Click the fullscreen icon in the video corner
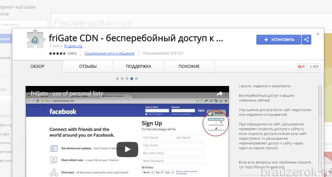Screen dimensions: 332x177 226,95
